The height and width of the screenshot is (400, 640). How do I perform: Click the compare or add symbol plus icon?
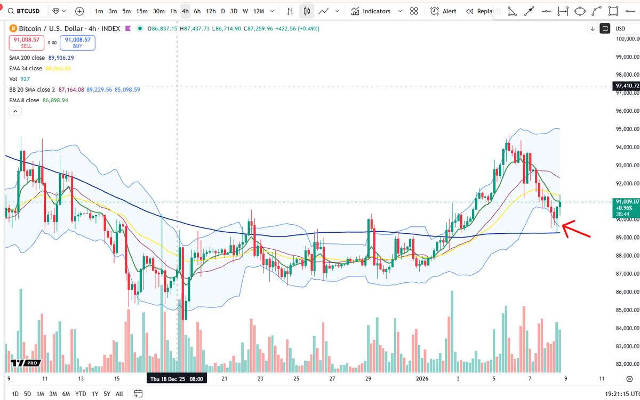(79, 11)
